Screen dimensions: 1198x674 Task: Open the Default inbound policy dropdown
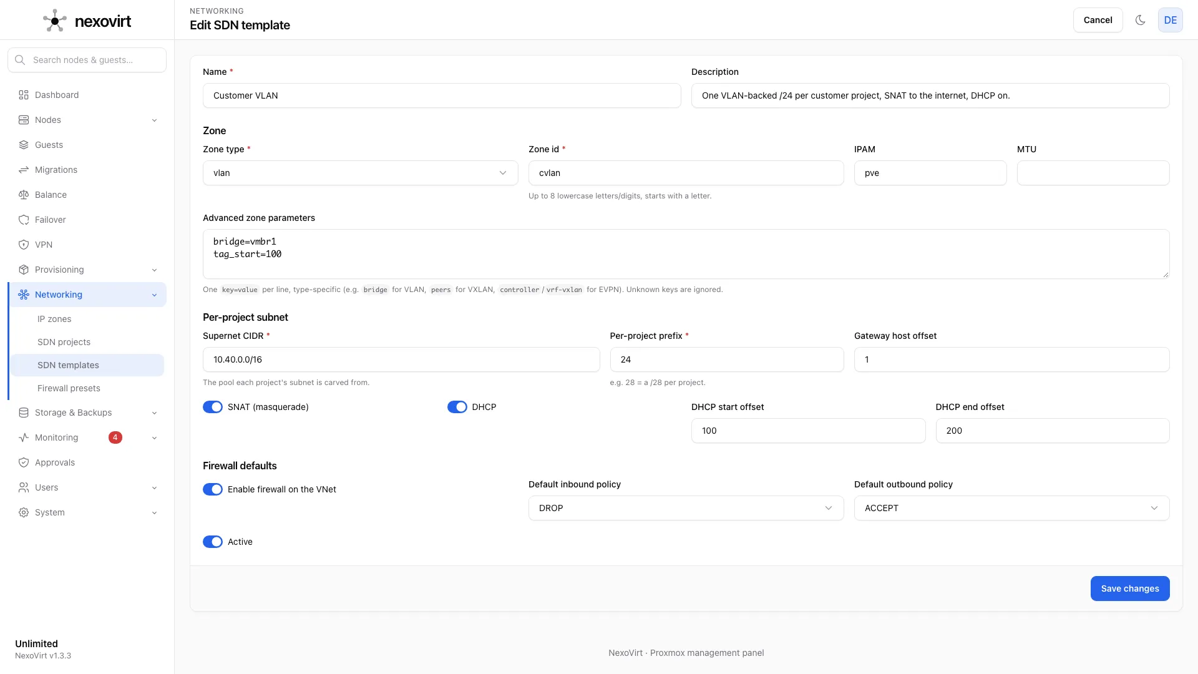click(x=686, y=508)
